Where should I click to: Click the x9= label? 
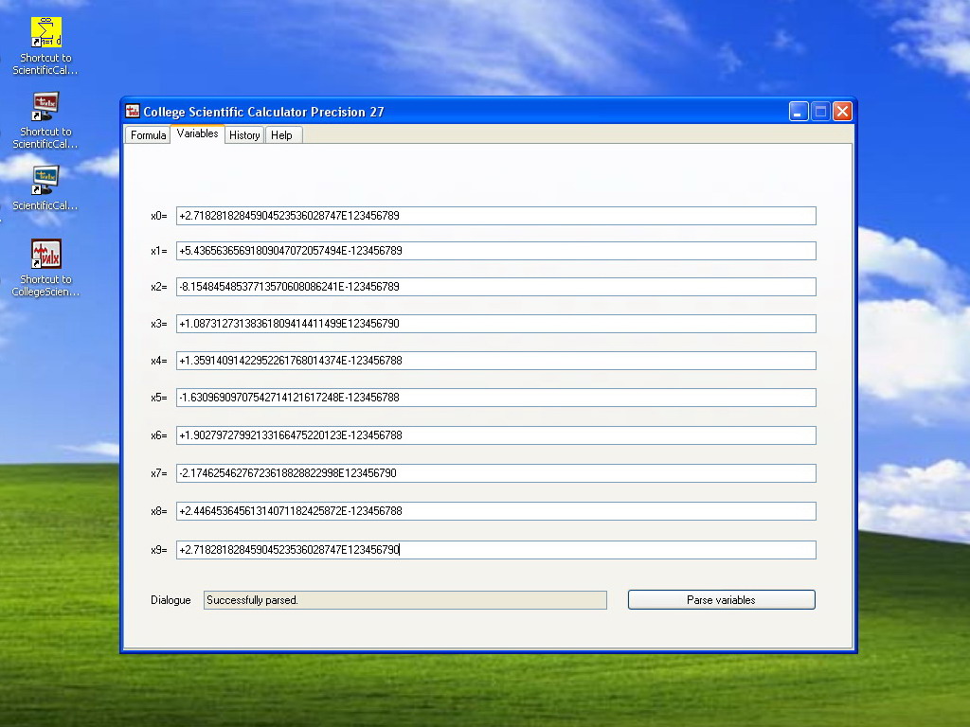point(159,550)
